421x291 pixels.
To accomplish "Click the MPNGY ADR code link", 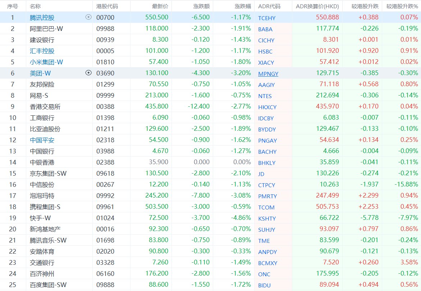I will pyautogui.click(x=268, y=74).
